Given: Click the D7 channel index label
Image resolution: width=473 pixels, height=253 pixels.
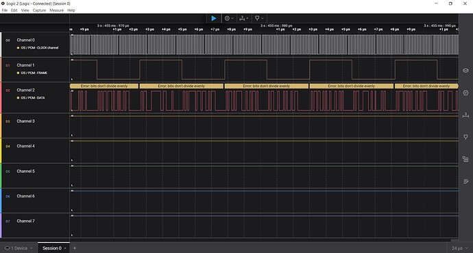Looking at the screenshot, I should pyautogui.click(x=8, y=221).
